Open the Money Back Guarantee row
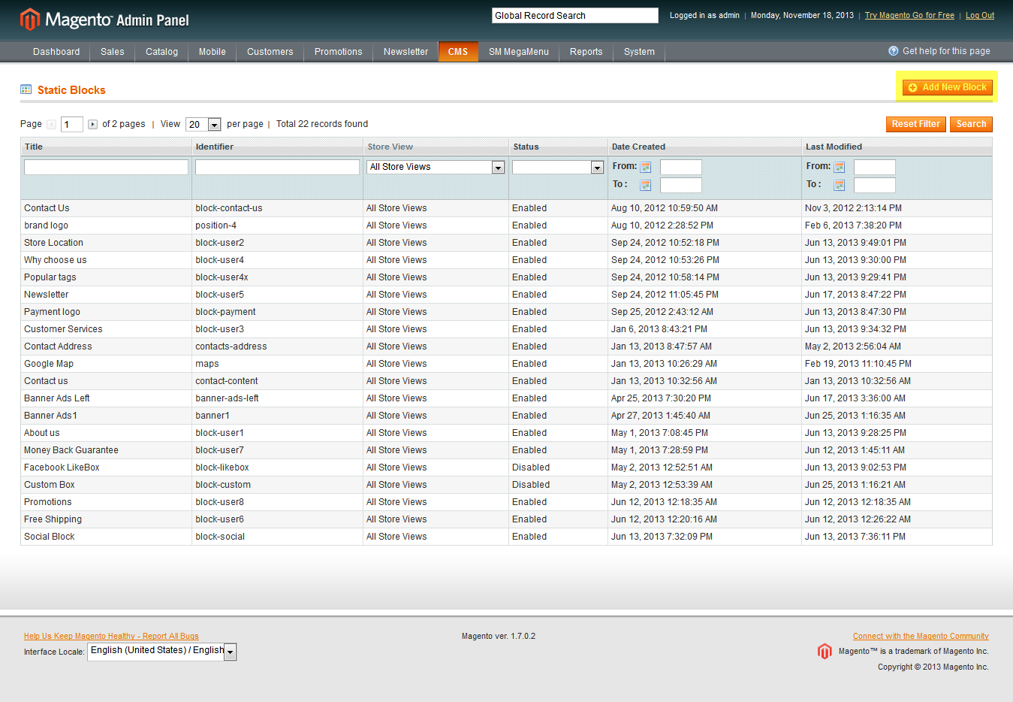Image resolution: width=1013 pixels, height=702 pixels. coord(506,450)
